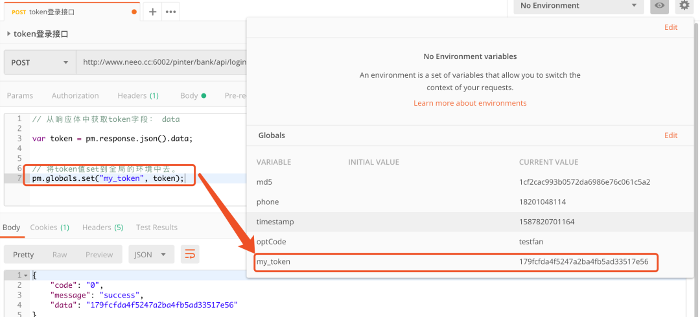
Task: Click Edit next to Globals
Action: (671, 135)
